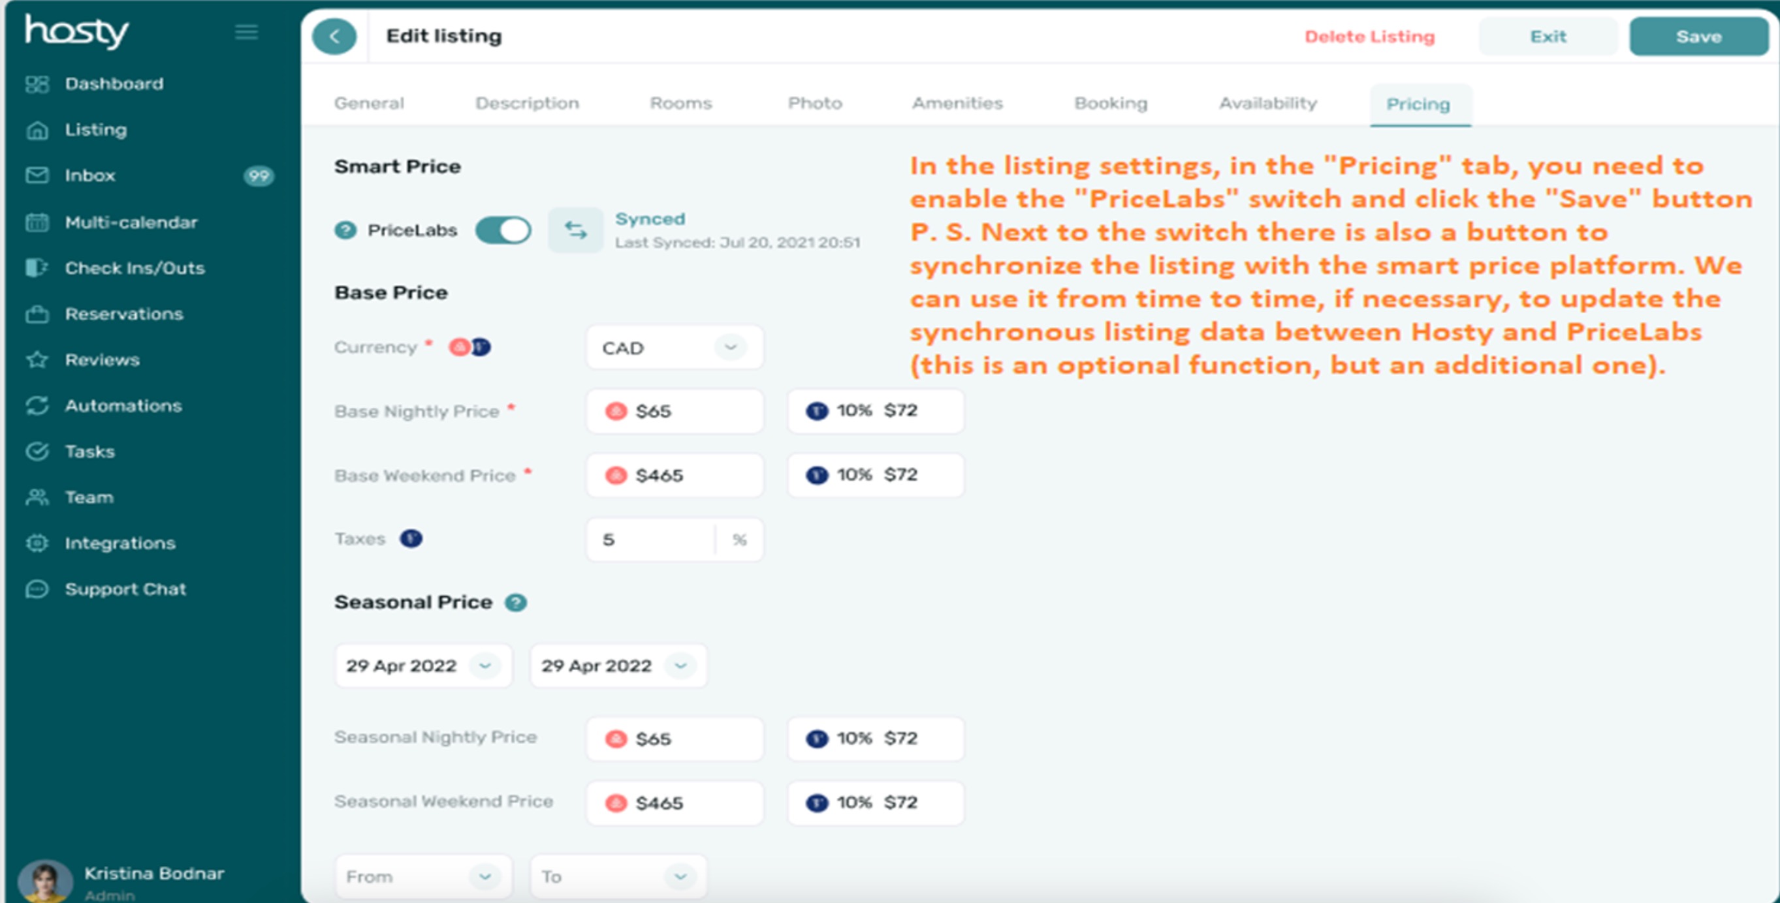Click the Reservations briefcase icon
Screen dimensions: 1780x903
37,314
